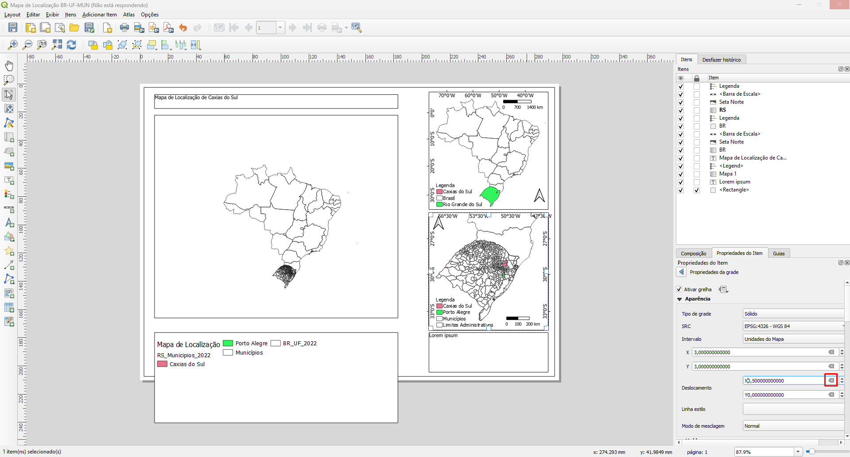Open the Atlas menu
Screen dimensions: 850x457
129,15
